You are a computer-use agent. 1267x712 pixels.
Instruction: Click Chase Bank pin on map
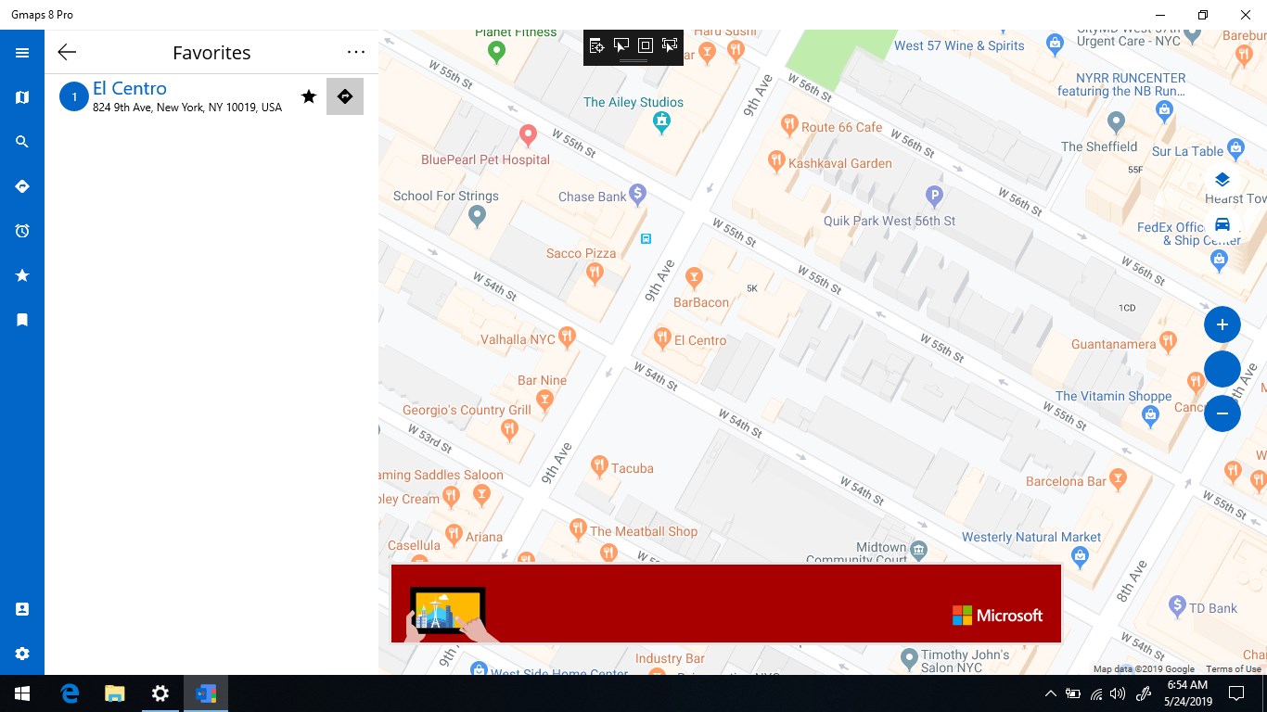[x=637, y=194]
